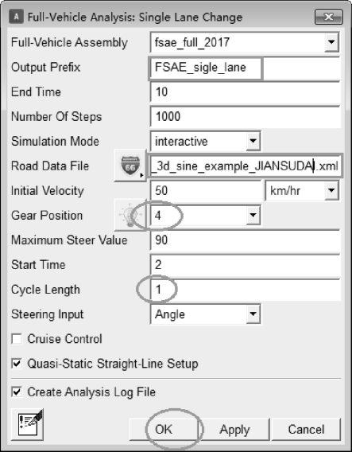Click the Cycle Length input field
The height and width of the screenshot is (452, 352).
point(246,290)
